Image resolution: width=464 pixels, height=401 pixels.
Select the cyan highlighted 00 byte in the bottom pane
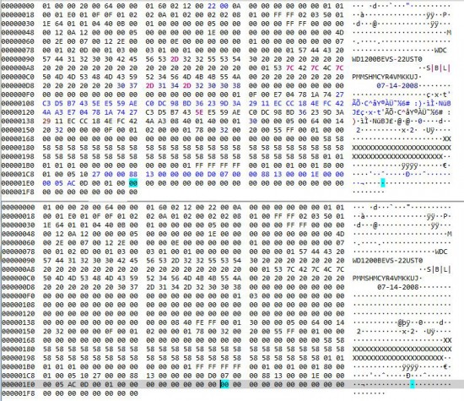coord(224,384)
